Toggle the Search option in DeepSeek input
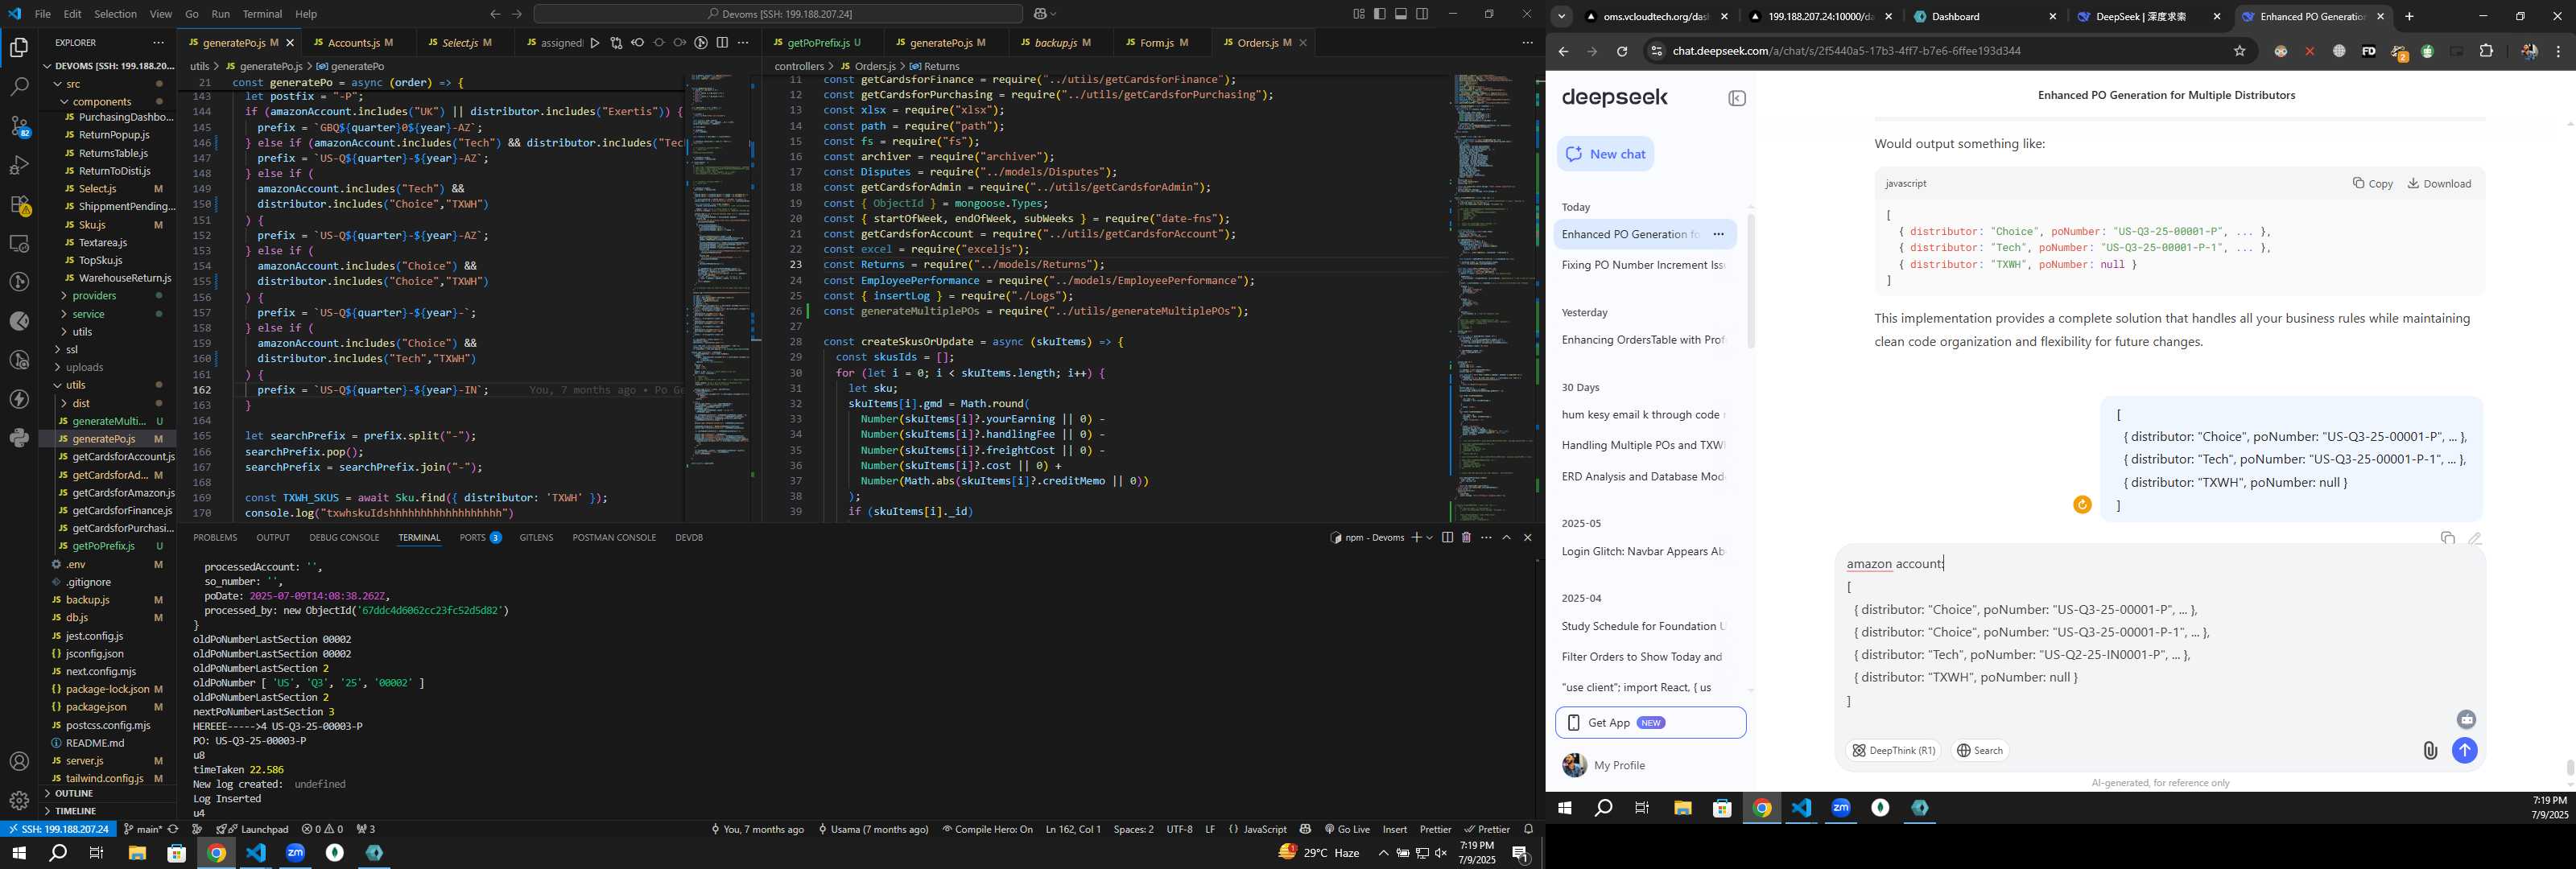The width and height of the screenshot is (2576, 869). [x=1979, y=751]
